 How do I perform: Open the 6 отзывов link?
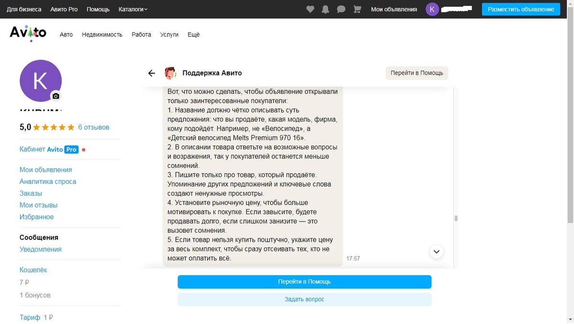coord(94,127)
